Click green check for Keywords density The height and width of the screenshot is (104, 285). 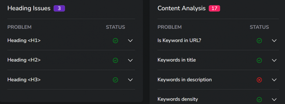coord(259,99)
